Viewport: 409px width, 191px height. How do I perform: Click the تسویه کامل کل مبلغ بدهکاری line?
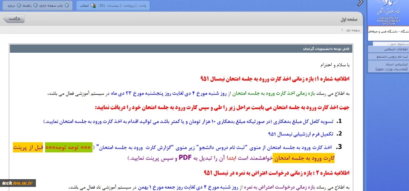(x=188, y=121)
